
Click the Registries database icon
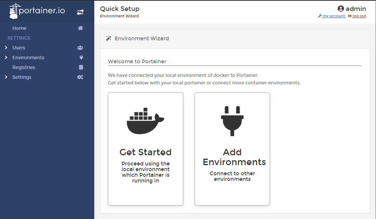81,67
